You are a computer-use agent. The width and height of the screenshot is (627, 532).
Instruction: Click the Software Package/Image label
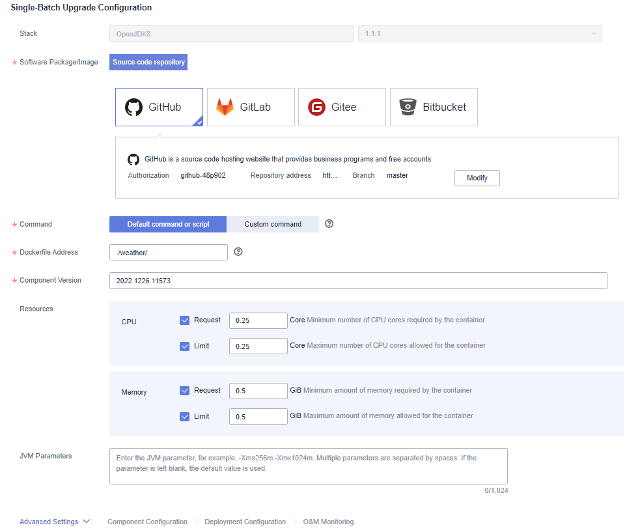[59, 62]
